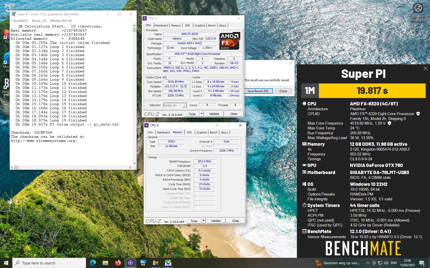
Task: Click the Super PI vertical scrollbar up arrow
Action: point(134,26)
